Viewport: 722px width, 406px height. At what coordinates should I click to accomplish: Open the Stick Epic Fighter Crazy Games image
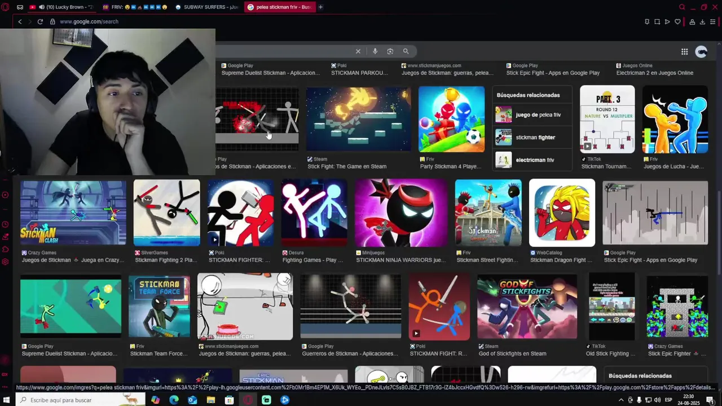677,307
